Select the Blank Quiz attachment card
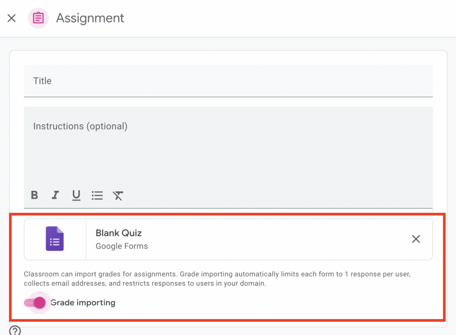The width and height of the screenshot is (456, 335). click(228, 239)
